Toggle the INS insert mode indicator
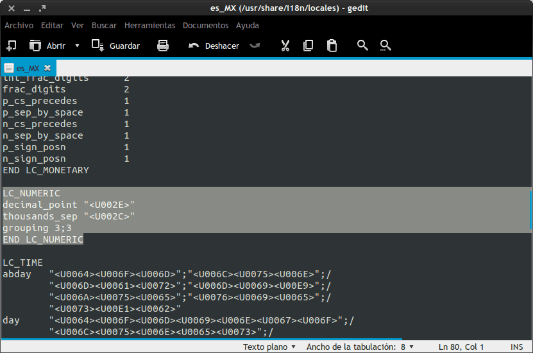Screen dimensions: 533x353 tap(517, 347)
